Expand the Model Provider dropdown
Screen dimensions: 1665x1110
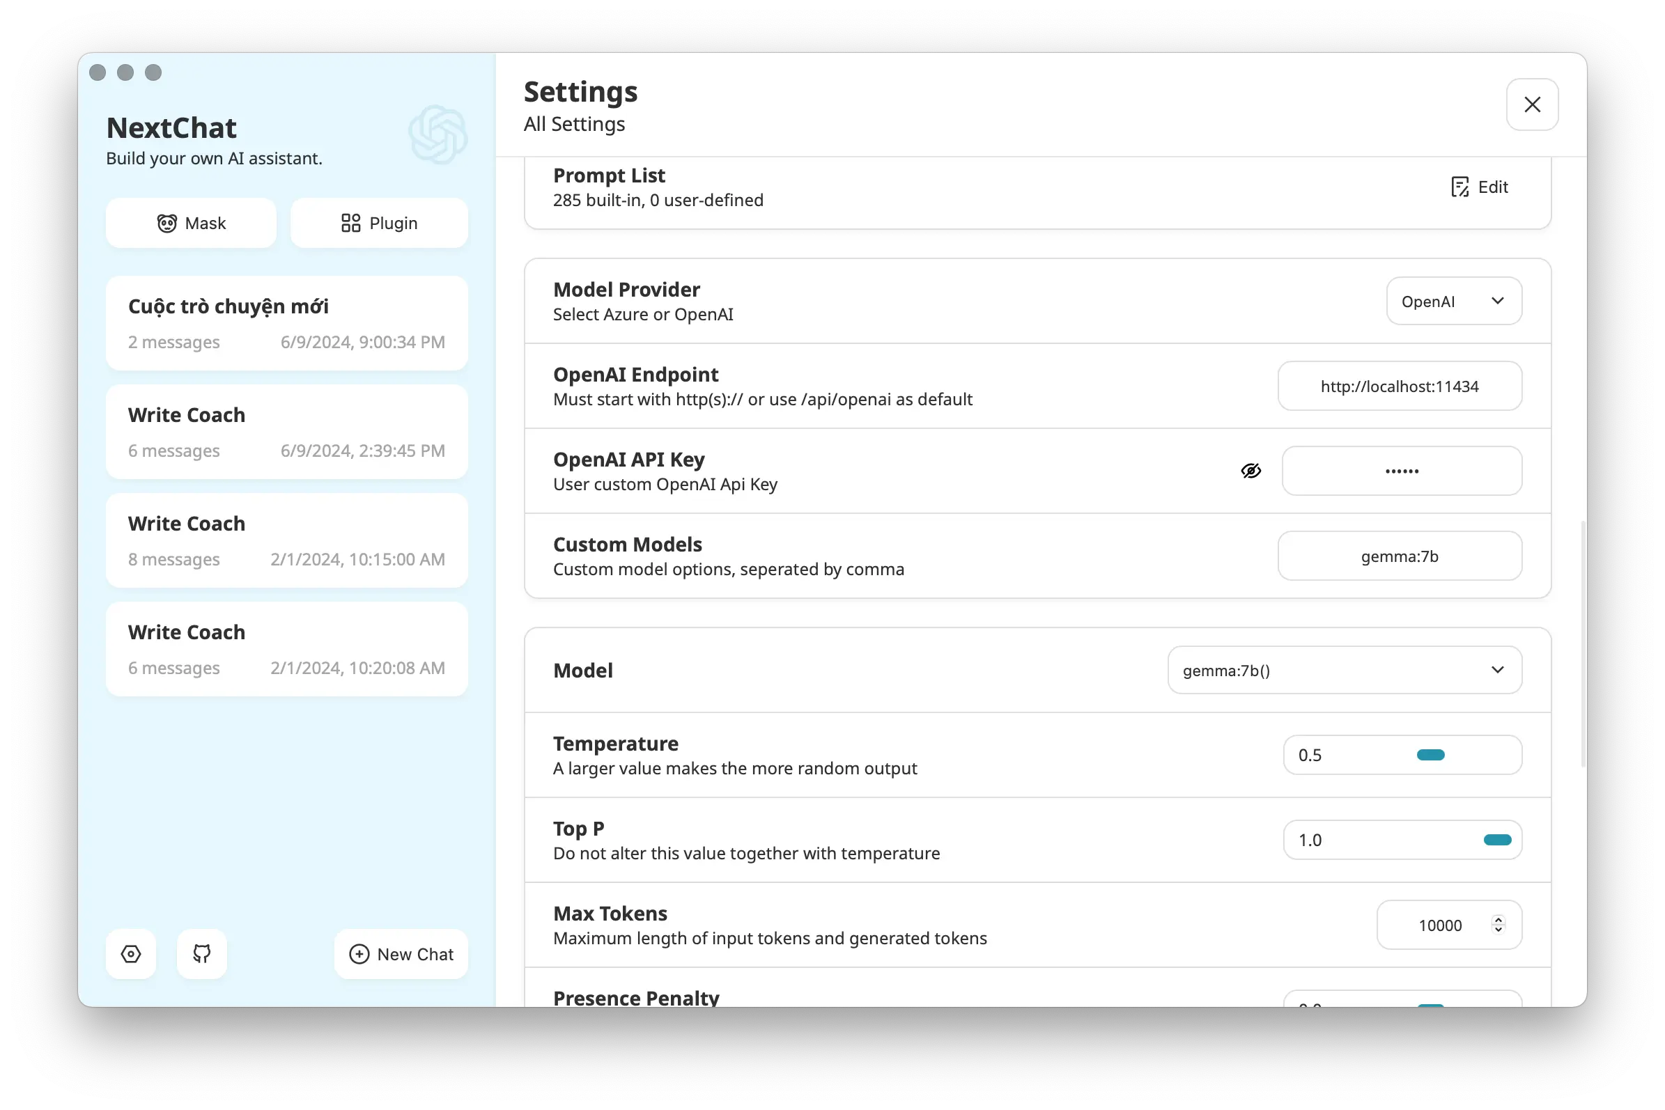1453,302
